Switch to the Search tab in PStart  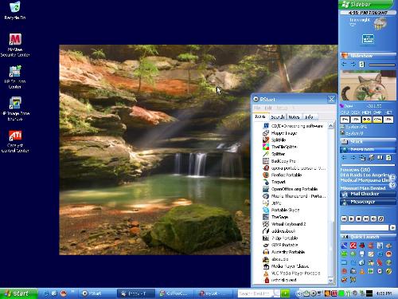(278, 117)
